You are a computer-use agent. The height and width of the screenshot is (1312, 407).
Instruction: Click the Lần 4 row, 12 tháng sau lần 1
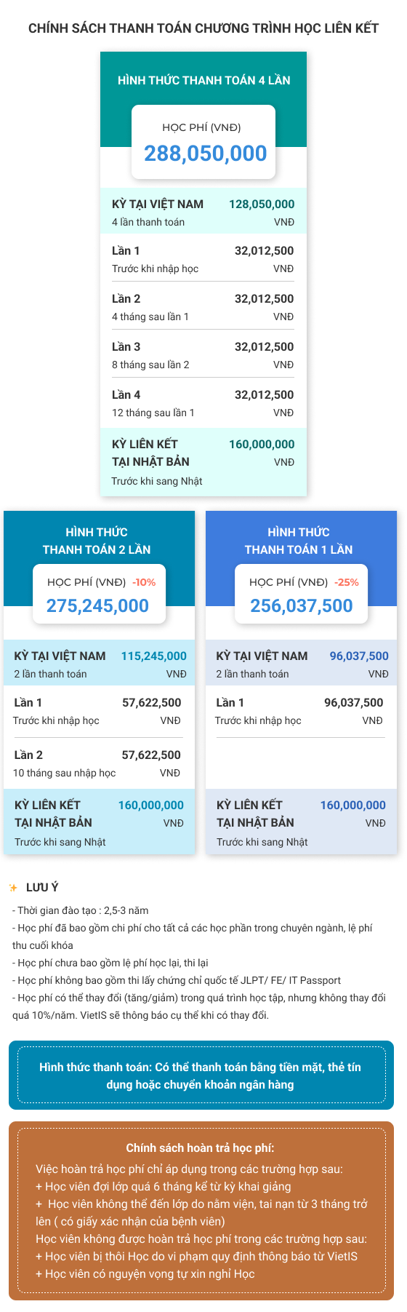[x=203, y=403]
